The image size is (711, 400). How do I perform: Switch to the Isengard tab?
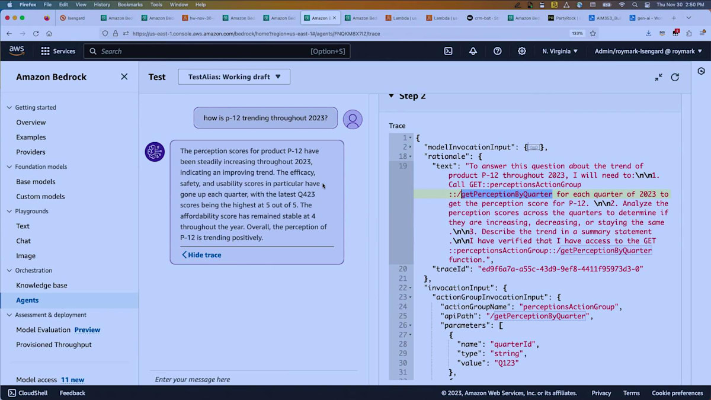coord(75,18)
